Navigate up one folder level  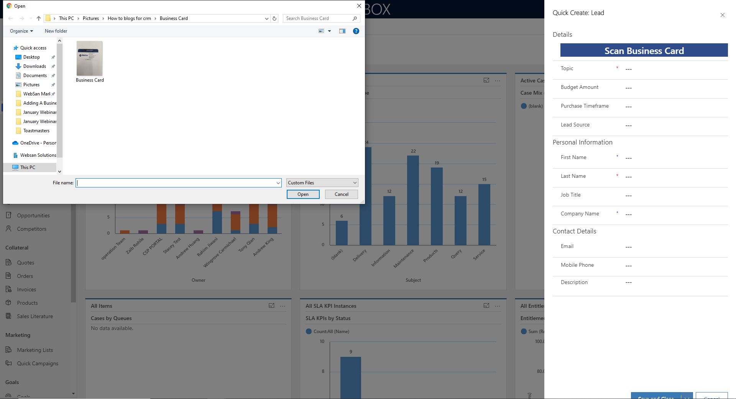[38, 18]
